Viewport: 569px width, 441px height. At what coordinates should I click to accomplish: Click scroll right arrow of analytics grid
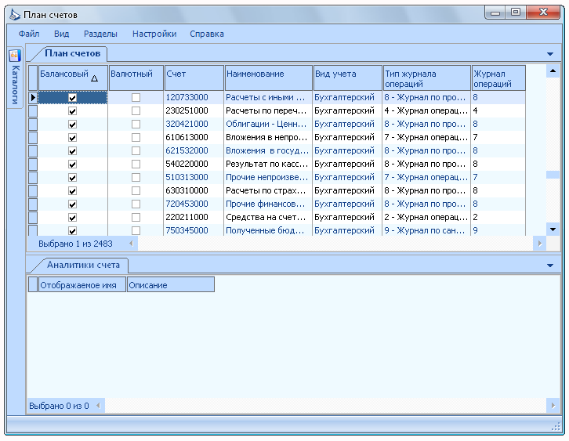[553, 406]
